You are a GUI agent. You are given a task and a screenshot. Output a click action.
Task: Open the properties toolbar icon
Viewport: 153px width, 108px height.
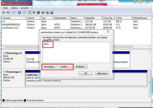(x=39, y=13)
